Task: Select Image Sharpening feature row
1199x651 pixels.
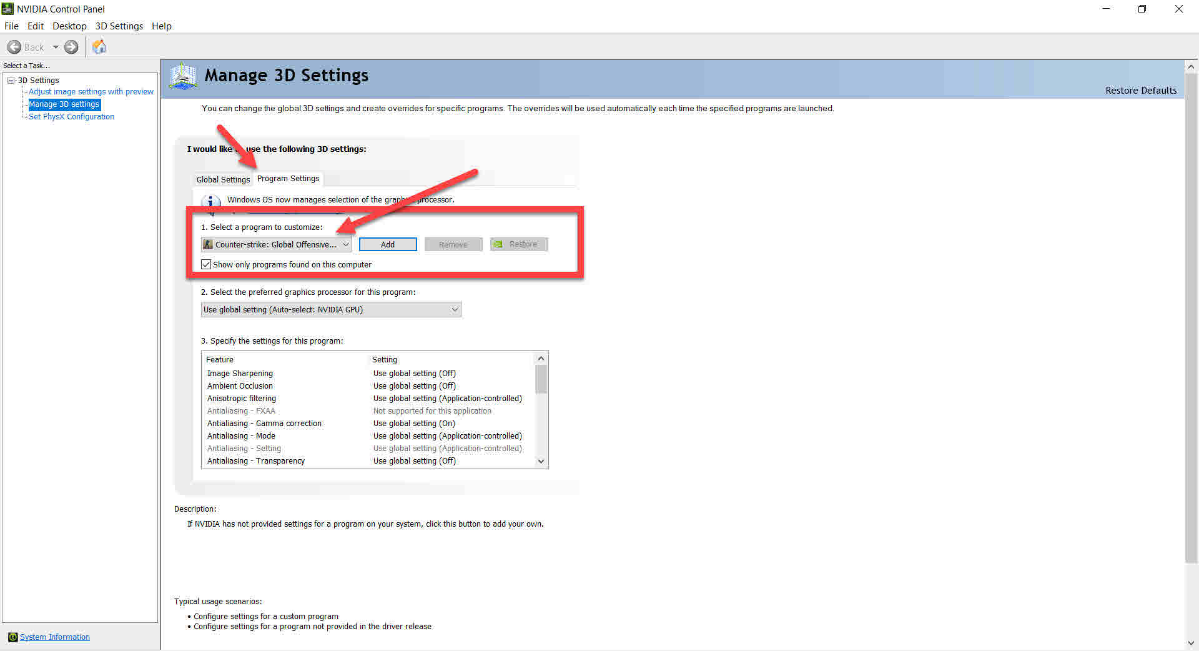Action: click(x=368, y=374)
